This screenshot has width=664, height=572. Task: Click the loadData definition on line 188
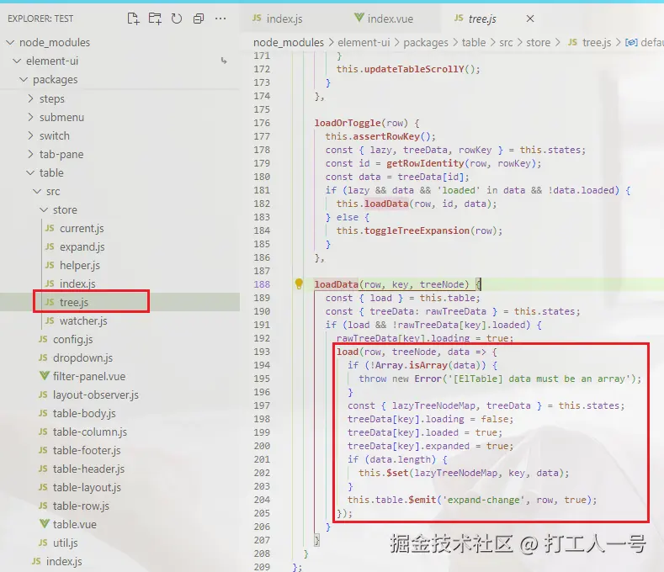tap(336, 284)
